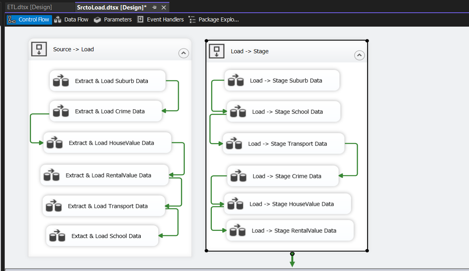The image size is (469, 271).
Task: Select the Extract & Load Transport Data task
Action: (x=108, y=206)
